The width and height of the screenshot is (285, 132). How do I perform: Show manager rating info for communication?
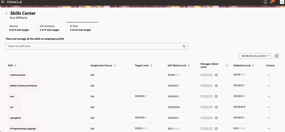(x=216, y=75)
